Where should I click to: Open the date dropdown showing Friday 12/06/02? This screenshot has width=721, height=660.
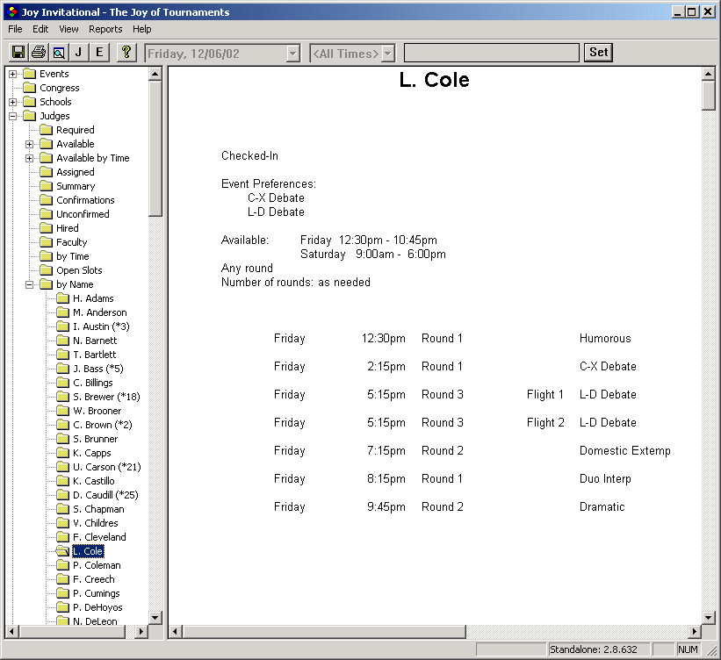tap(292, 54)
